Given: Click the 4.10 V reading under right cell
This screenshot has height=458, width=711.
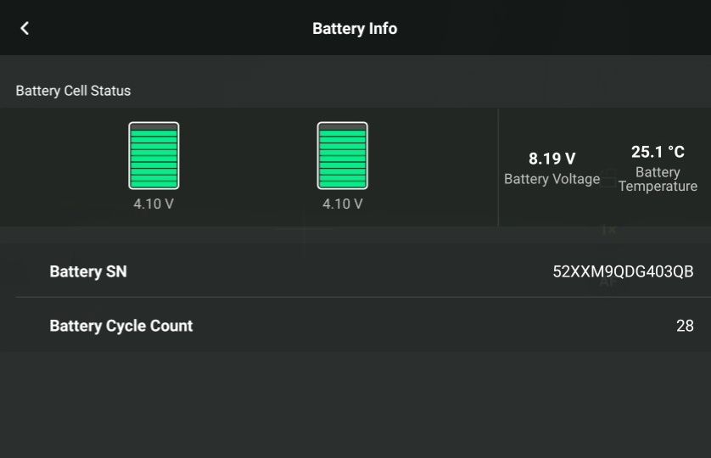Looking at the screenshot, I should [342, 204].
